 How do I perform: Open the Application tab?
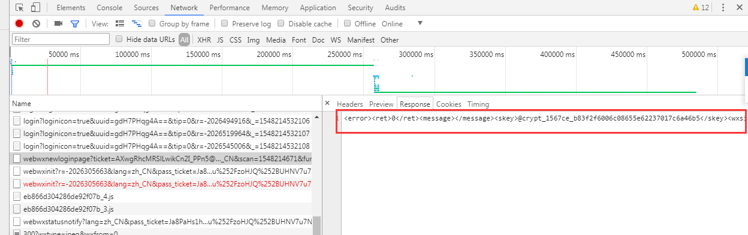(x=318, y=8)
